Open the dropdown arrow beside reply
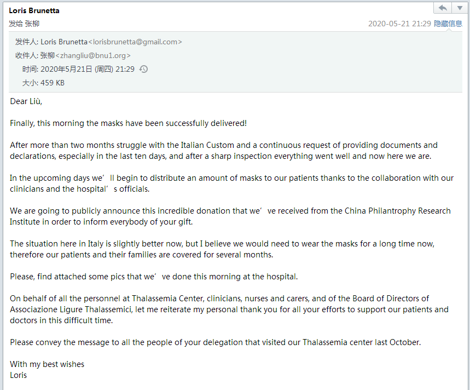Viewport: 470px width, 390px height. click(459, 8)
